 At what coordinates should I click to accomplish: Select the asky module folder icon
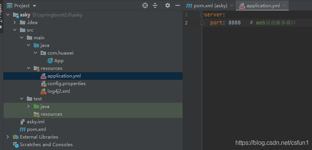(x=16, y=15)
